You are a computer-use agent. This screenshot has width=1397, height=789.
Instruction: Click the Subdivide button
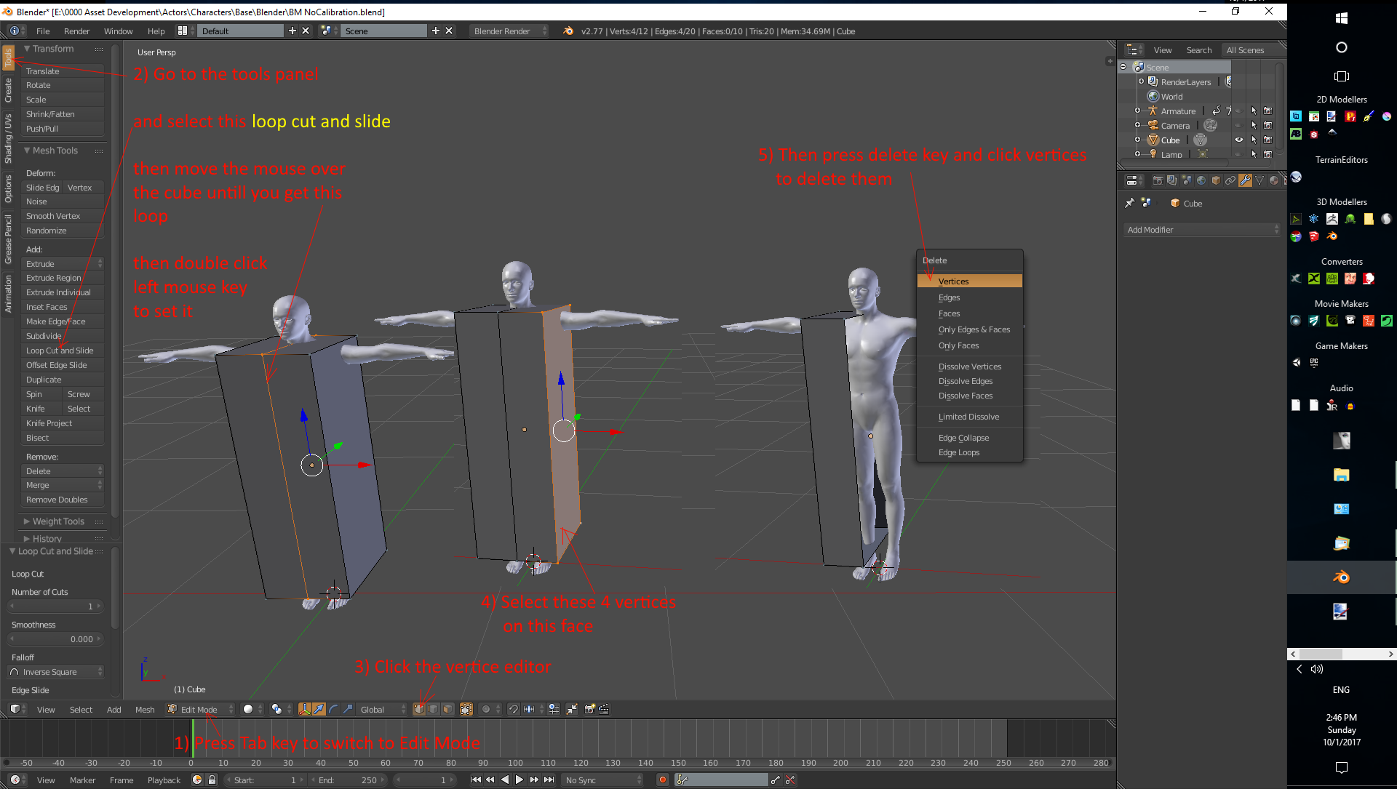pyautogui.click(x=63, y=336)
